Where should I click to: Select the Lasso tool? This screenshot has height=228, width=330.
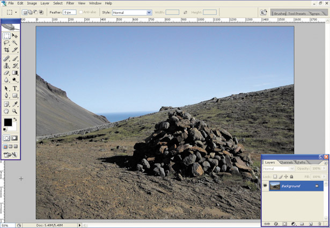tap(6, 43)
